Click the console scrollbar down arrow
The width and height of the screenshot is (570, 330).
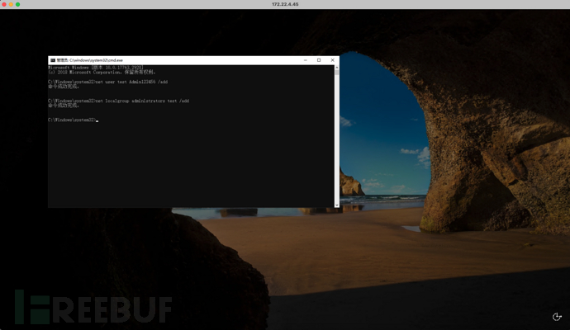(x=336, y=204)
